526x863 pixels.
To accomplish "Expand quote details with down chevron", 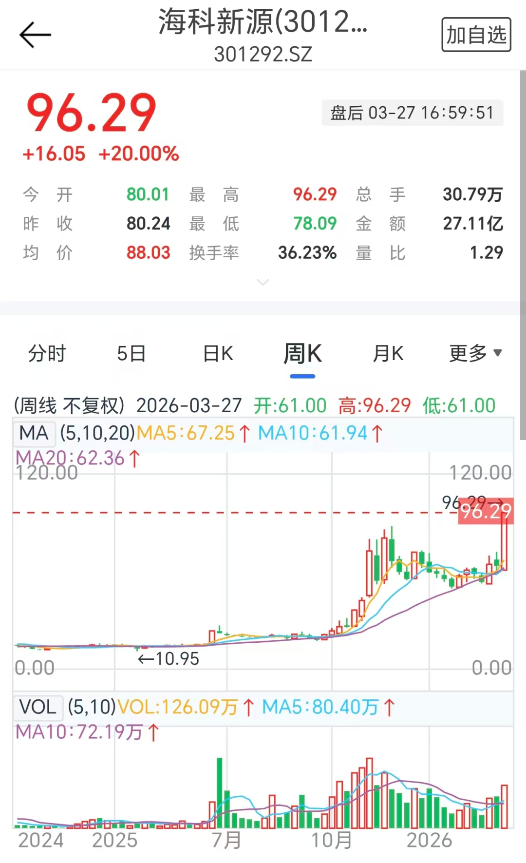I will coord(263,282).
